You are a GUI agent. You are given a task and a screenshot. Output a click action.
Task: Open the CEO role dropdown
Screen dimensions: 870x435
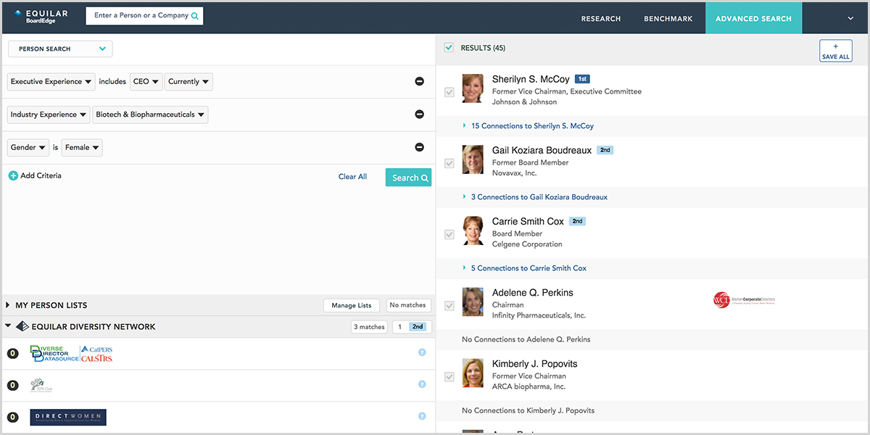(x=146, y=82)
